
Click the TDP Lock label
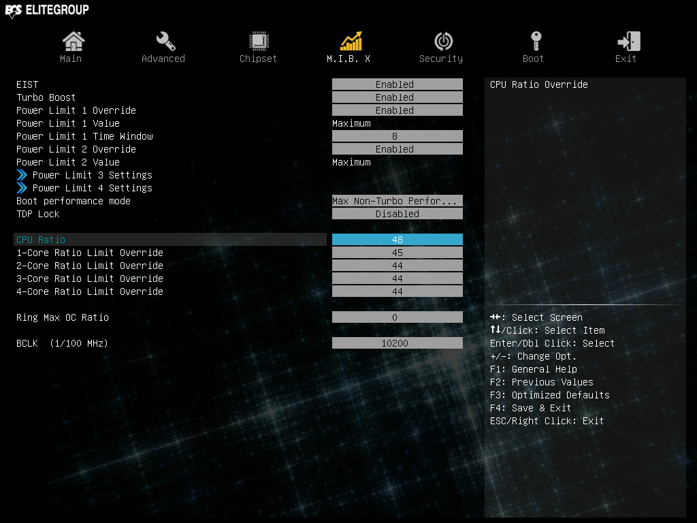click(38, 214)
